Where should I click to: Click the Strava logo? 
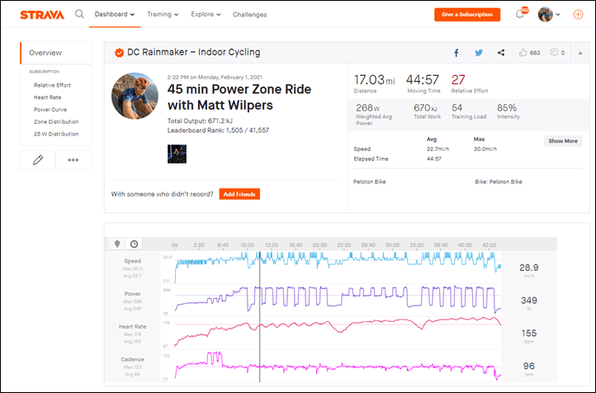click(42, 15)
